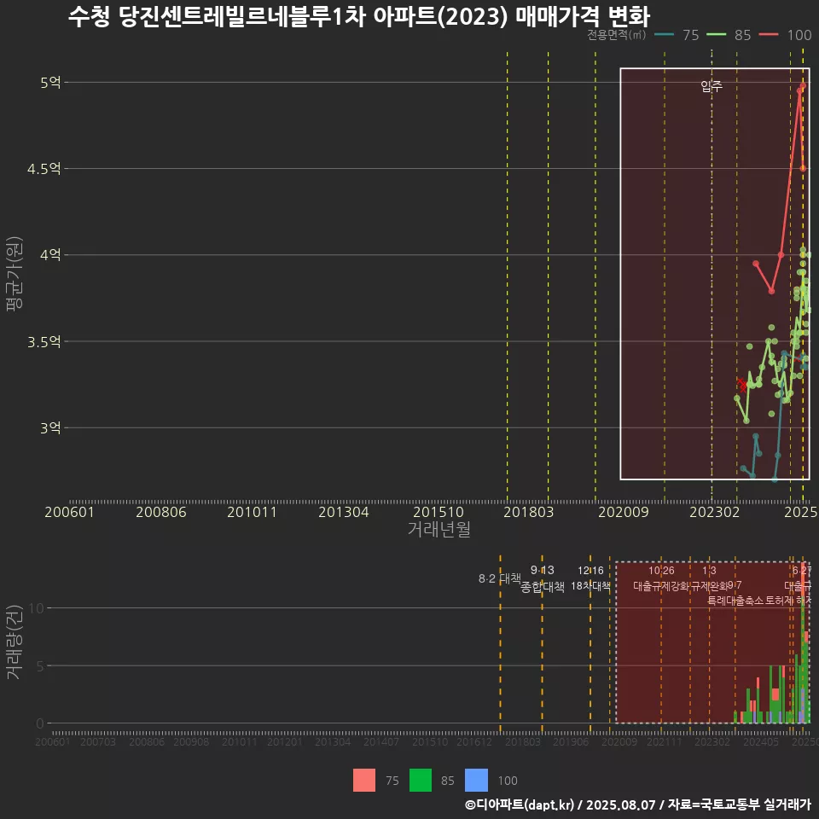Click the 전용면적(㎡) legend title

point(616,34)
